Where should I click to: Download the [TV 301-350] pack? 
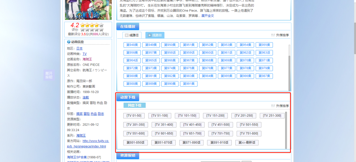coord(135,125)
